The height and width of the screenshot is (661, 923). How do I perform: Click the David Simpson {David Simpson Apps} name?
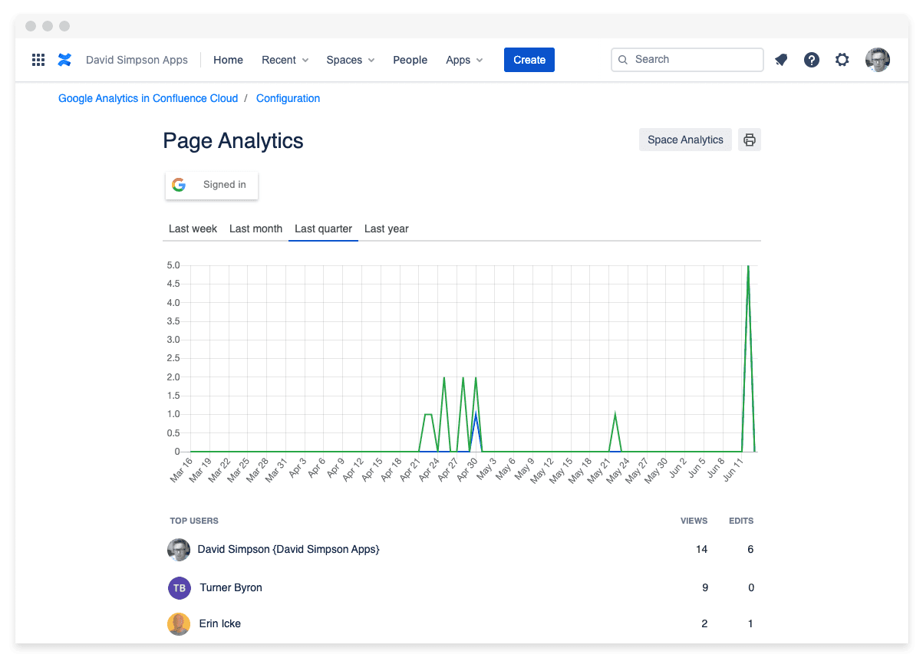[x=288, y=549]
